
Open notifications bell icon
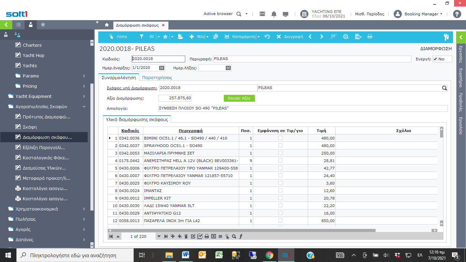[274, 14]
